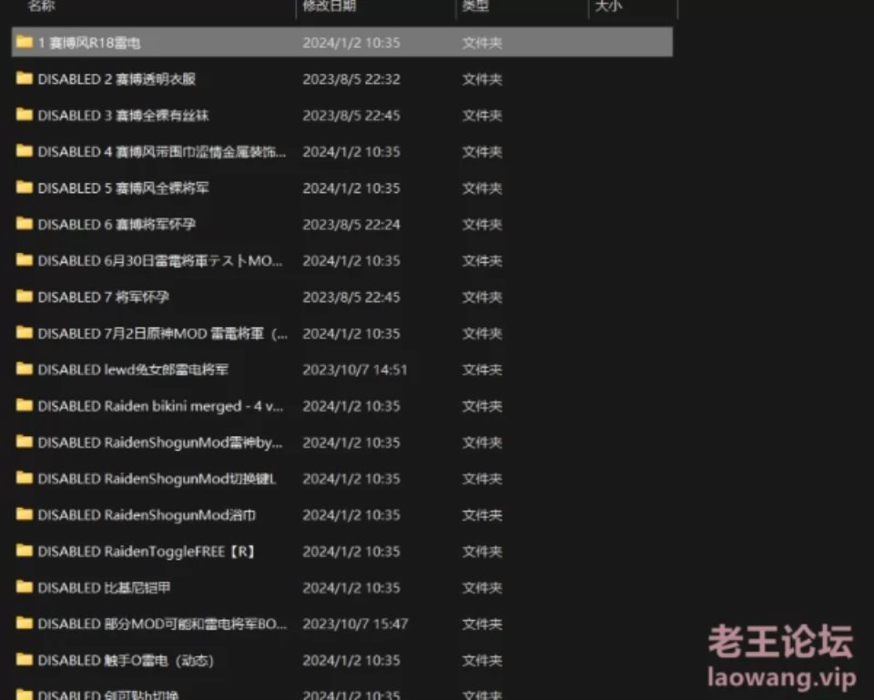Click the date of the 'DISABLED 7 将军怀孕' row
Image resolution: width=874 pixels, height=700 pixels.
(351, 297)
